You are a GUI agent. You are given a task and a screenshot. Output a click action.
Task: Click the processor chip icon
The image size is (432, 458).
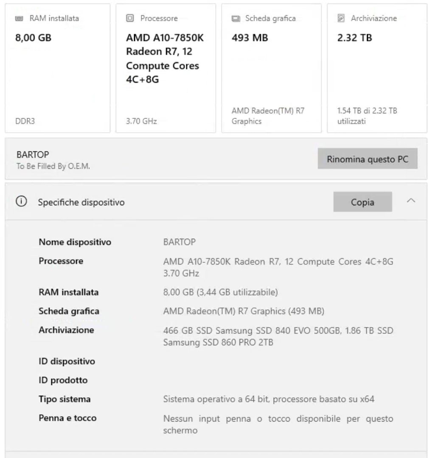click(x=130, y=19)
